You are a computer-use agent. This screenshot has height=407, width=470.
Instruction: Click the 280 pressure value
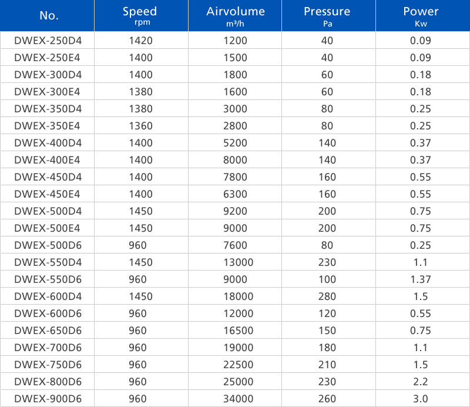(x=327, y=296)
